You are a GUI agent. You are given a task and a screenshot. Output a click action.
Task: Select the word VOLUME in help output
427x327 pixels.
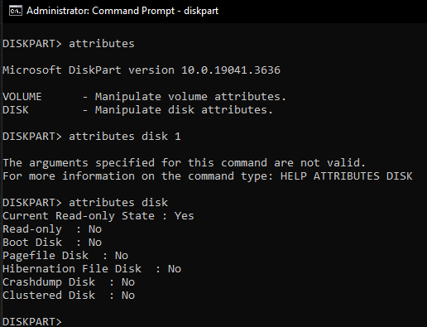(x=22, y=97)
